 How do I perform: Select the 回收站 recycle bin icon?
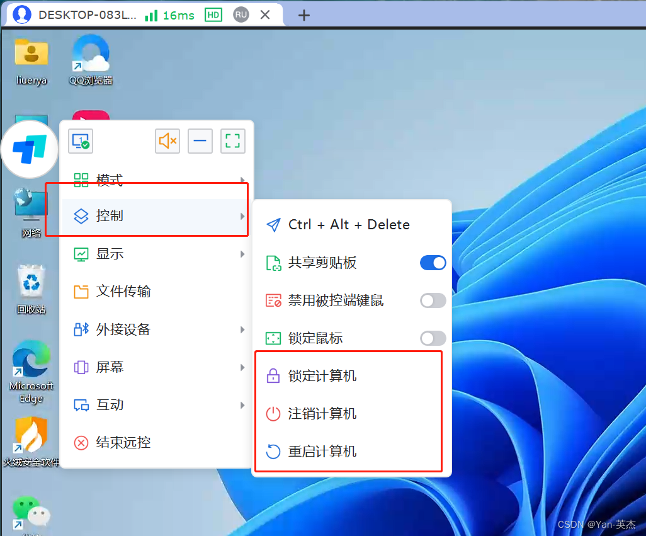point(31,290)
